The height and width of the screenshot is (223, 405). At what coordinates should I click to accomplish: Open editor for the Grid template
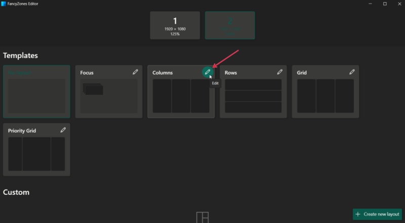[352, 72]
